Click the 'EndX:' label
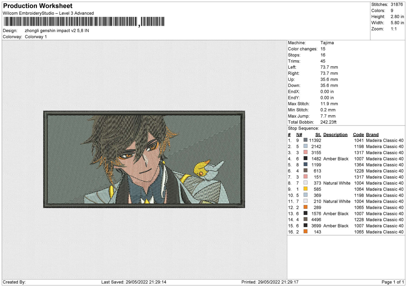 (294, 92)
